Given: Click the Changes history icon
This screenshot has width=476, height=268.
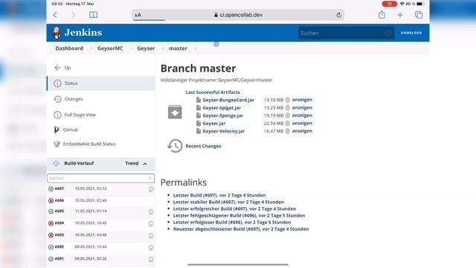Looking at the screenshot, I should coord(57,99).
